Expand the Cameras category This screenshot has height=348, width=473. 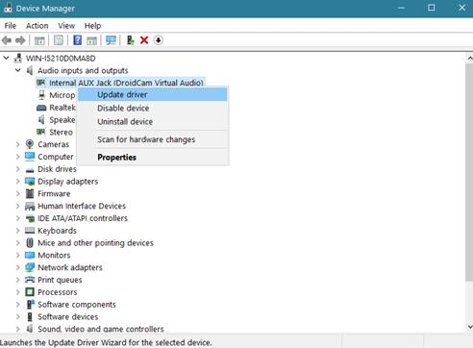[18, 144]
